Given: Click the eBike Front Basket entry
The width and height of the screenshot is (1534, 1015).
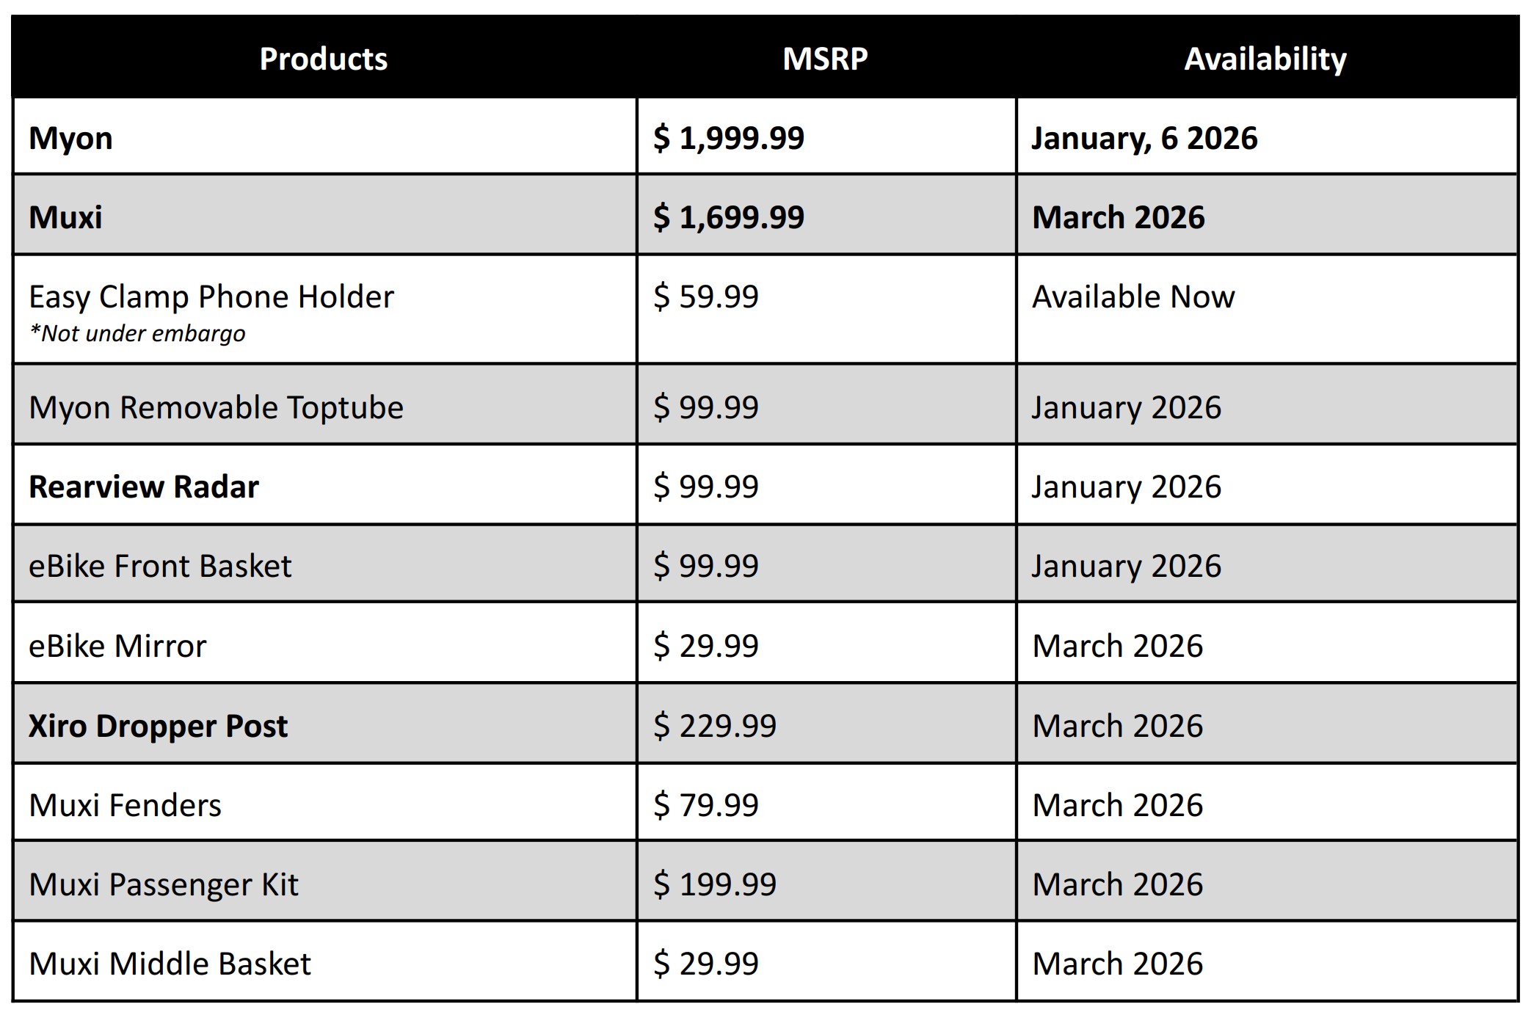Looking at the screenshot, I should (x=160, y=566).
